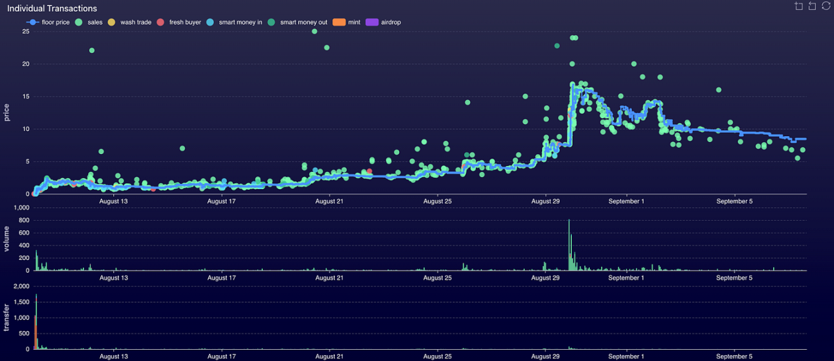Toggle the 'wash trade' legend label
The height and width of the screenshot is (361, 834).
coord(136,22)
